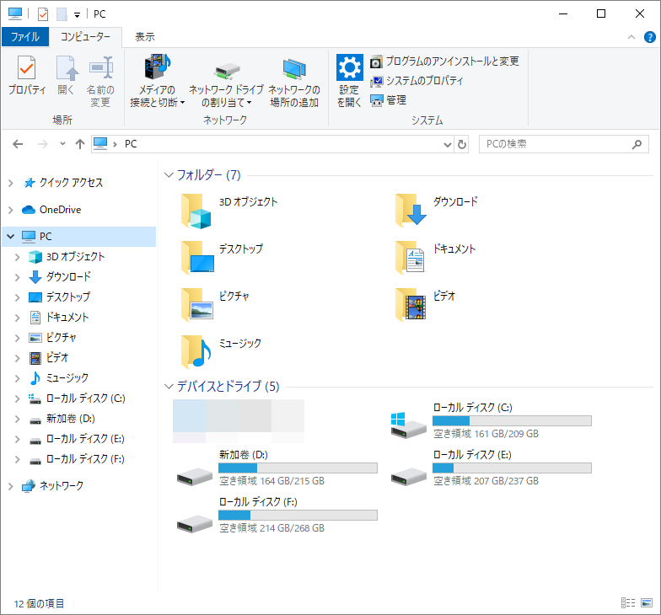Click PC breadcrumb in address bar
This screenshot has width=661, height=615.
[131, 144]
